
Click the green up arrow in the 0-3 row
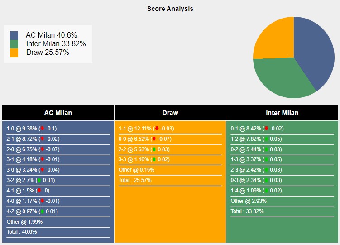[266, 180]
